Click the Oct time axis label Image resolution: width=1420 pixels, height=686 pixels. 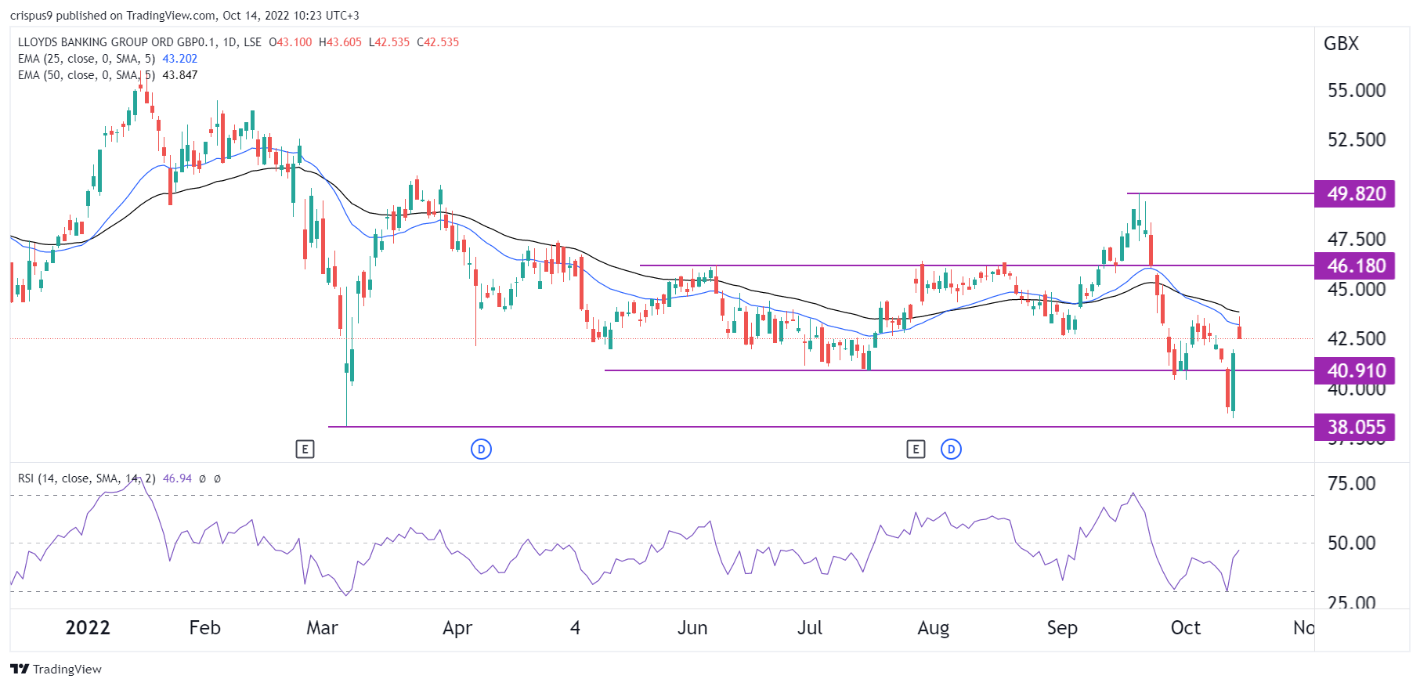tap(1186, 628)
